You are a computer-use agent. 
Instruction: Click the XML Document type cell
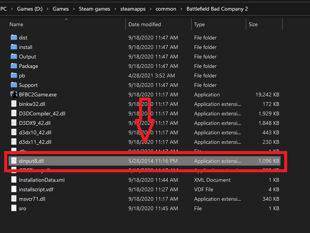[x=212, y=180]
